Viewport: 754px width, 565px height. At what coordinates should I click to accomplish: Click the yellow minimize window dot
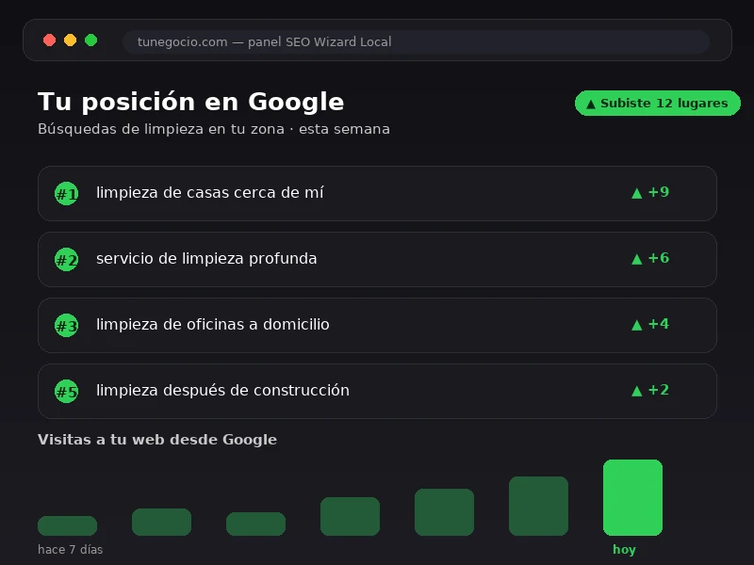click(x=70, y=40)
